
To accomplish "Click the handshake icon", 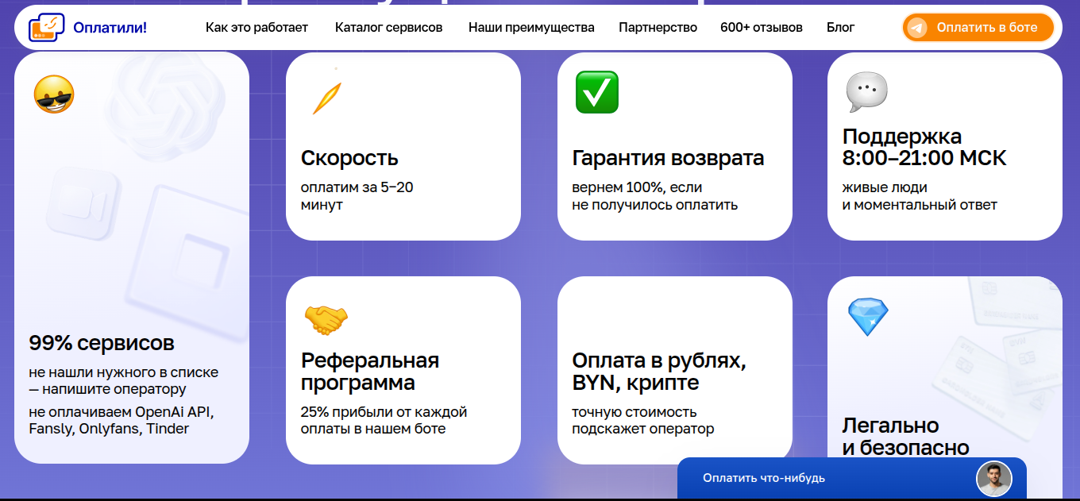I will pos(326,320).
